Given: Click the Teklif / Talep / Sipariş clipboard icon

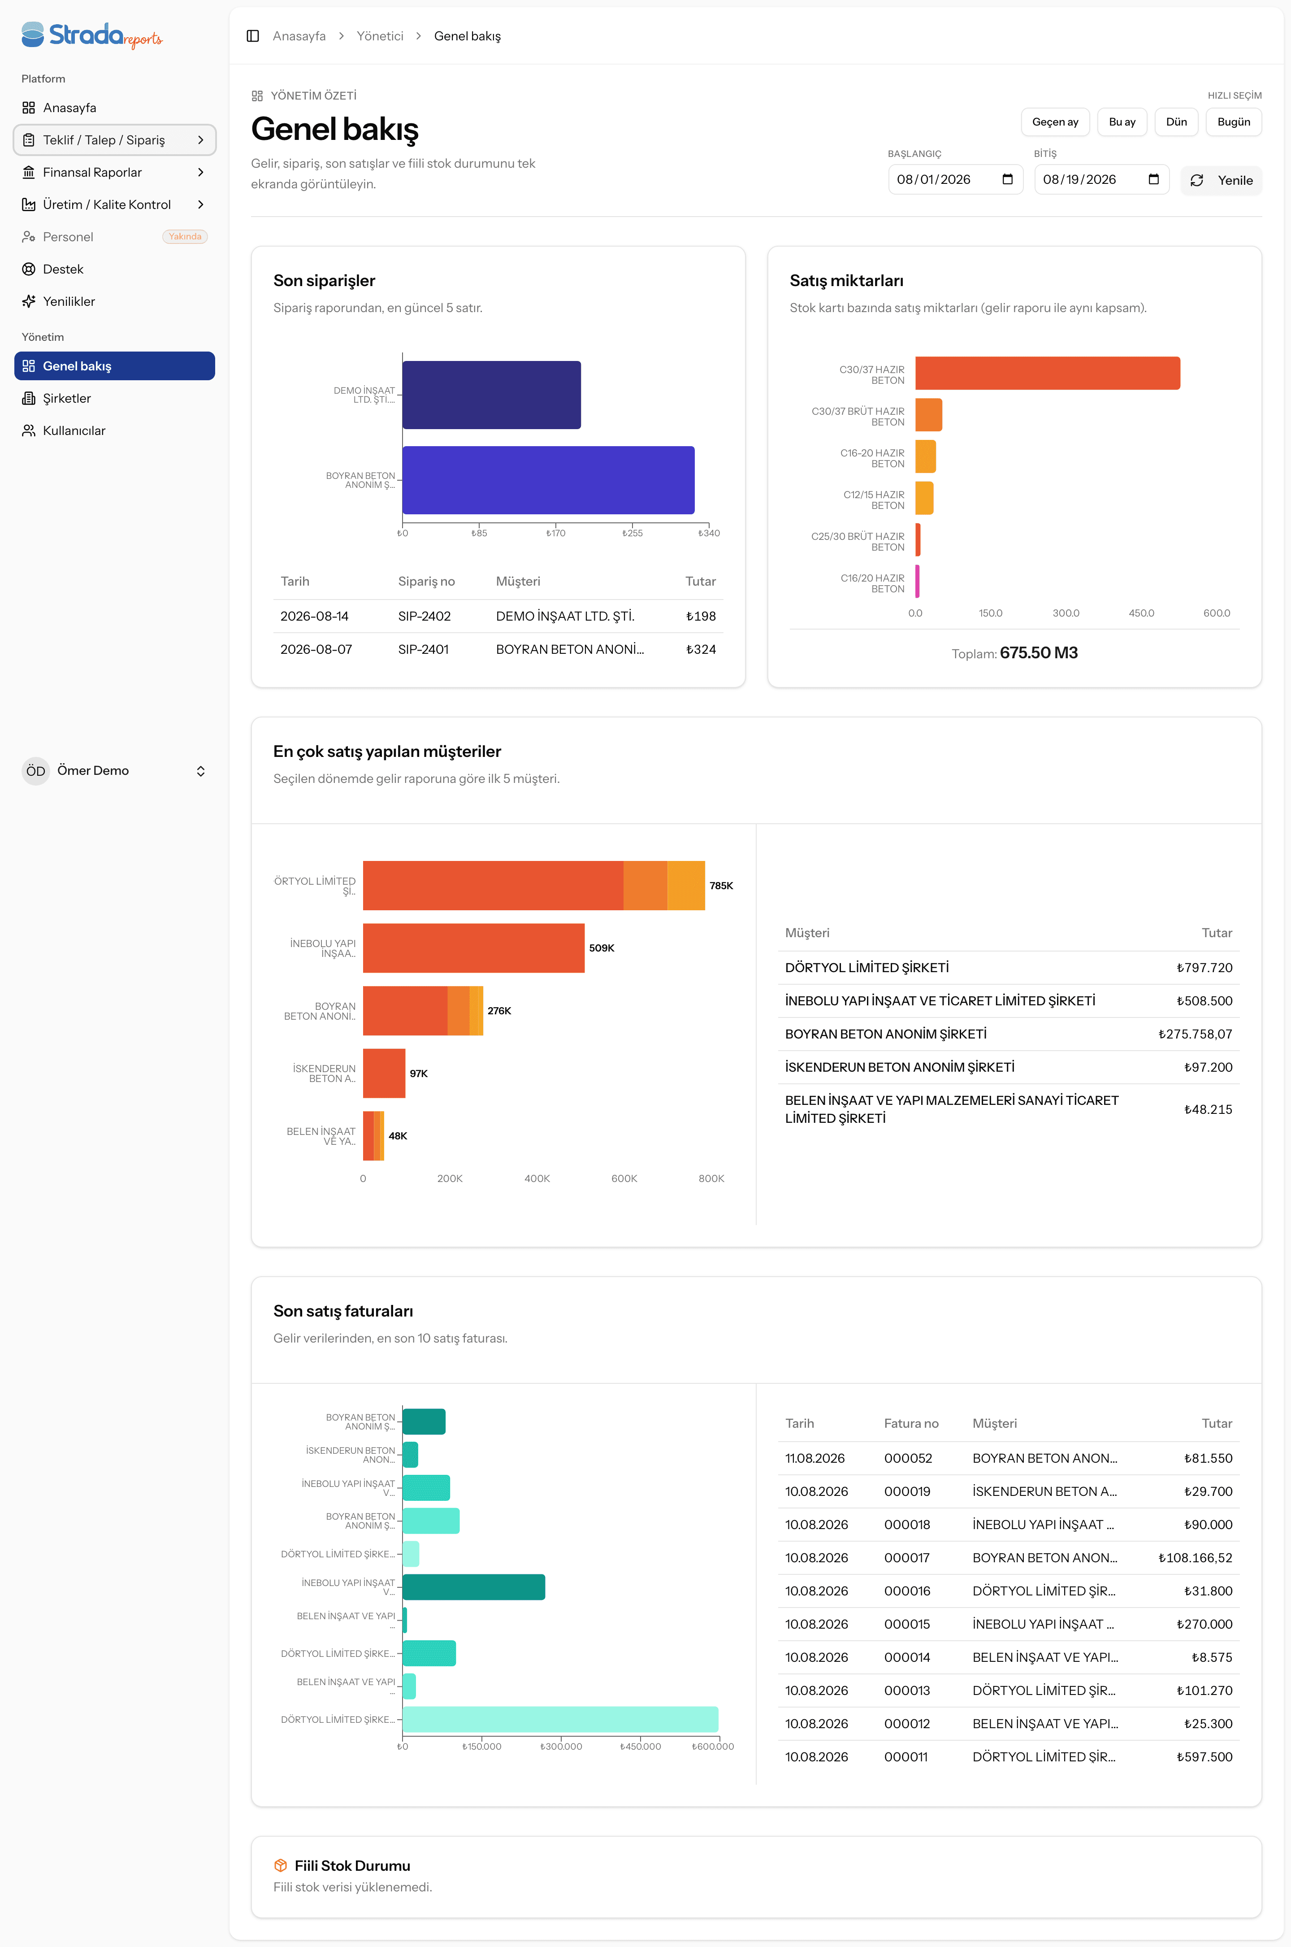Looking at the screenshot, I should (x=29, y=140).
